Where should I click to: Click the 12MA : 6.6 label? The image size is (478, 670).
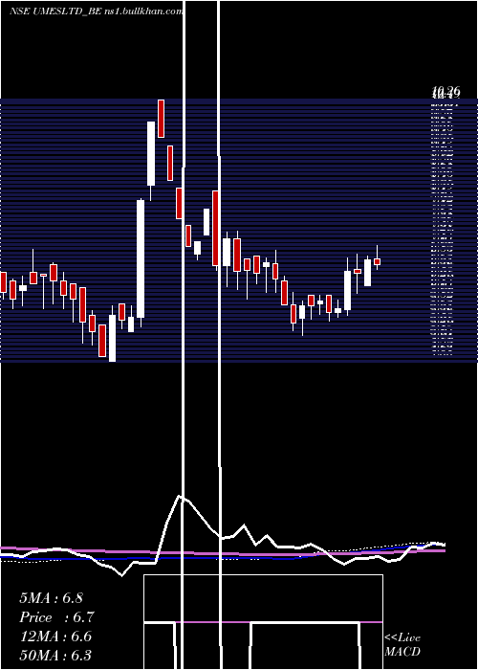tap(55, 636)
